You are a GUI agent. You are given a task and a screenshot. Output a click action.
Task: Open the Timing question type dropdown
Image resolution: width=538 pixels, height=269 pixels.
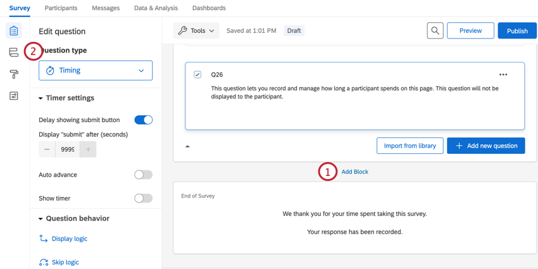tap(96, 70)
